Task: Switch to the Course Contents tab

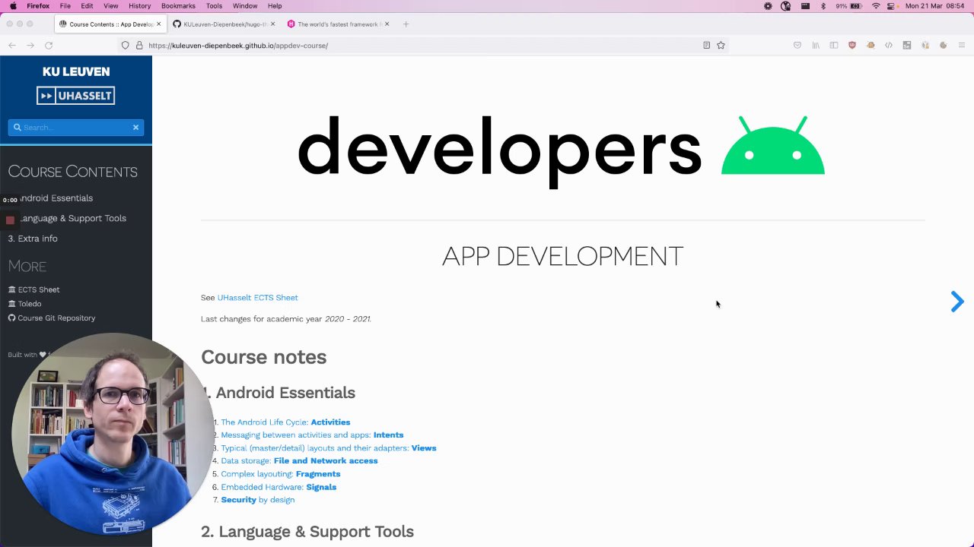Action: pyautogui.click(x=110, y=24)
